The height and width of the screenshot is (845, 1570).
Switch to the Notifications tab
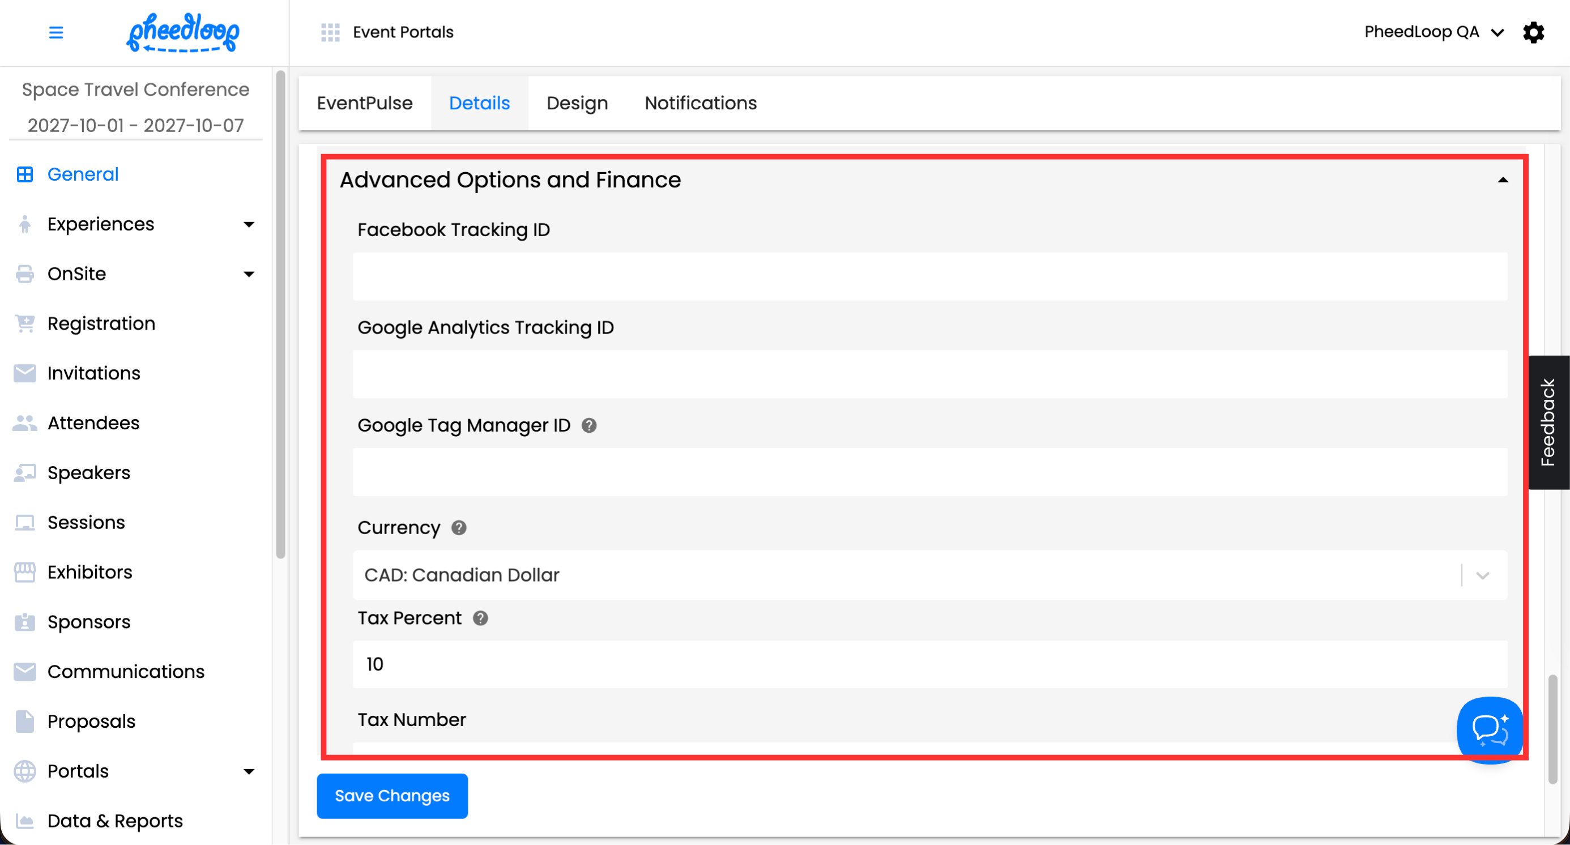pos(700,103)
